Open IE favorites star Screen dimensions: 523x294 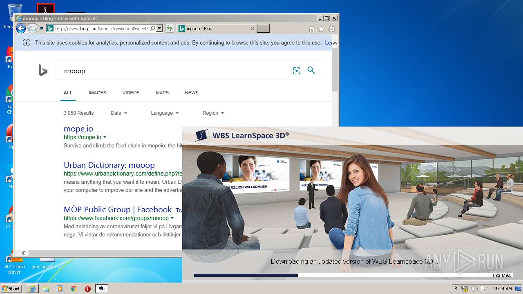pos(322,29)
